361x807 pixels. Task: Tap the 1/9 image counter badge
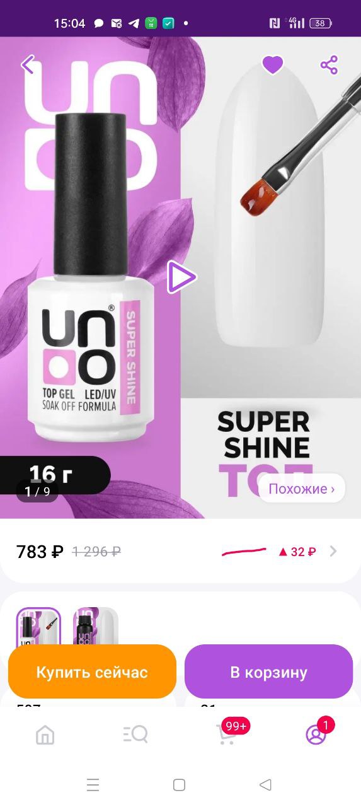(x=37, y=491)
